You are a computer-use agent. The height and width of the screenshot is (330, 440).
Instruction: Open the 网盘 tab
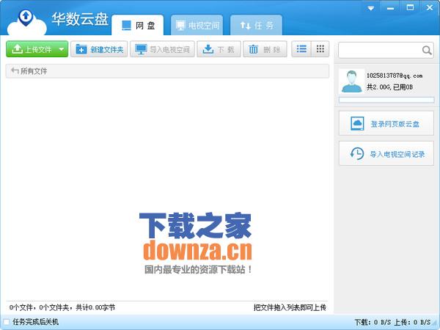(x=138, y=25)
